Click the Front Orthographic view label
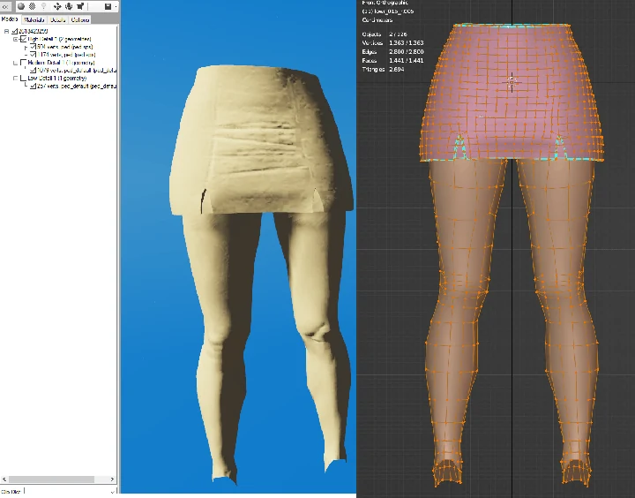 pyautogui.click(x=385, y=3)
